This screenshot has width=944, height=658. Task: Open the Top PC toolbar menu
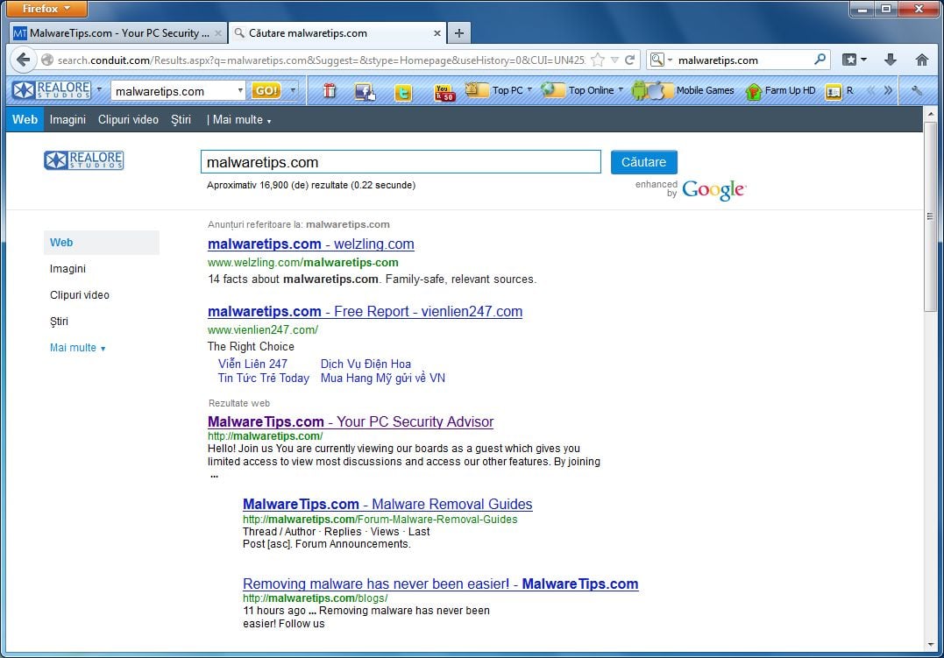499,90
